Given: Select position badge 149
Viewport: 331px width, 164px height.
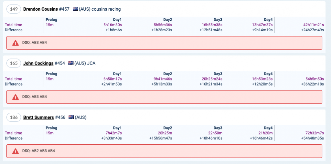Looking at the screenshot, I should click(x=14, y=9).
